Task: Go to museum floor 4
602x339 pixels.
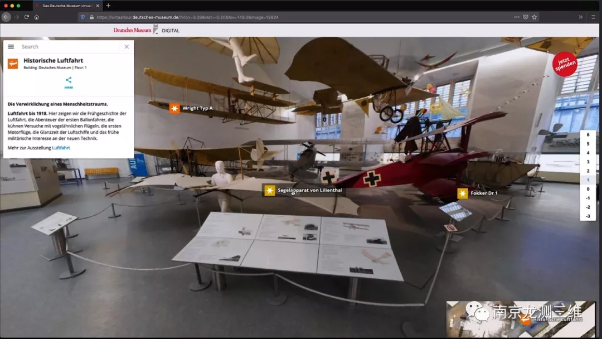Action: pyautogui.click(x=588, y=153)
